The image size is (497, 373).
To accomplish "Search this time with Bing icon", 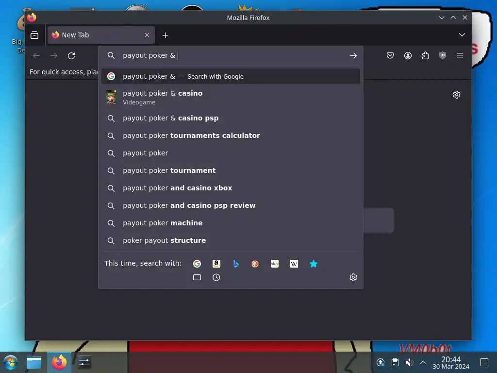I will click(x=236, y=264).
